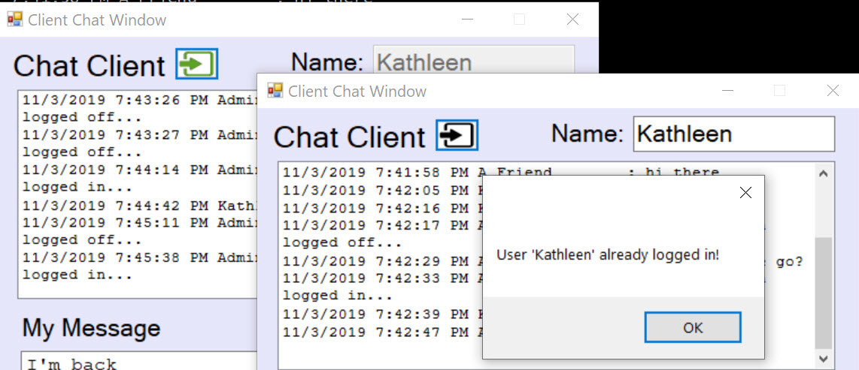Close the background Client Chat Window
The width and height of the screenshot is (859, 370).
572,20
